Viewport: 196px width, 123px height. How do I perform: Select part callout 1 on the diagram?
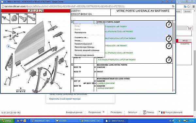8,46
